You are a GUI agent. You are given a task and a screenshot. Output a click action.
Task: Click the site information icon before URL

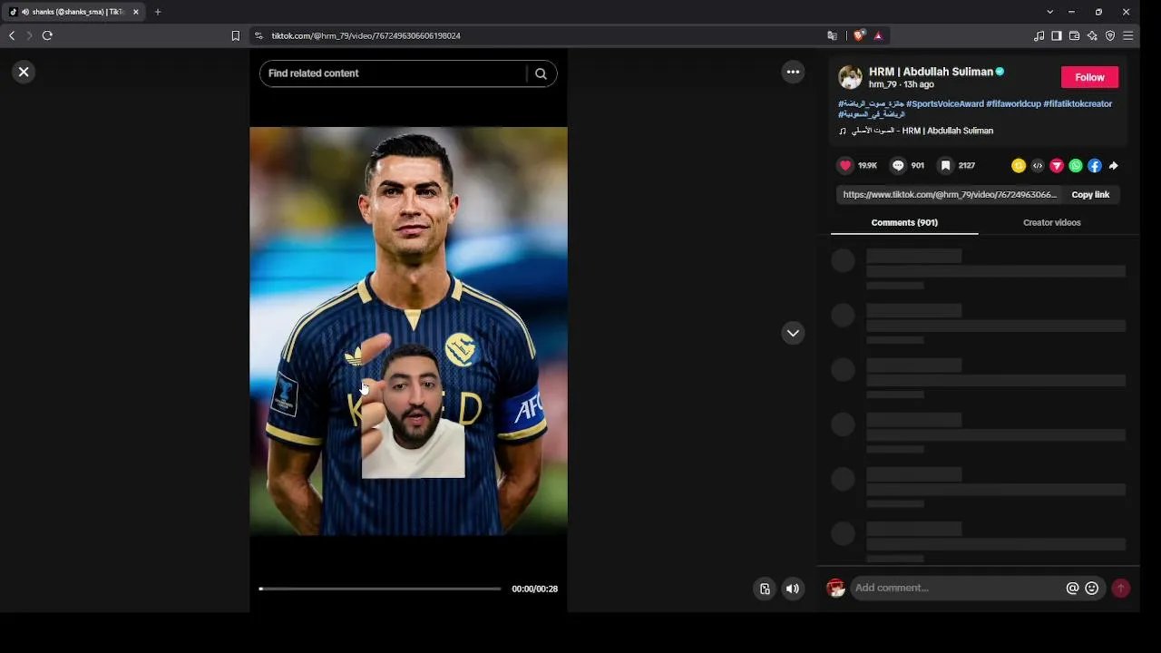pos(259,35)
